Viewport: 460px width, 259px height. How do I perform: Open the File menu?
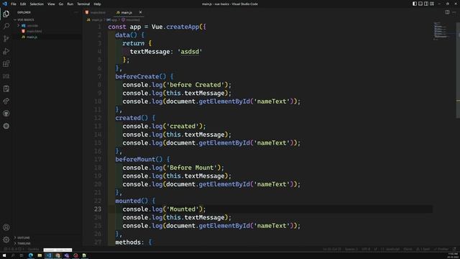(x=14, y=4)
